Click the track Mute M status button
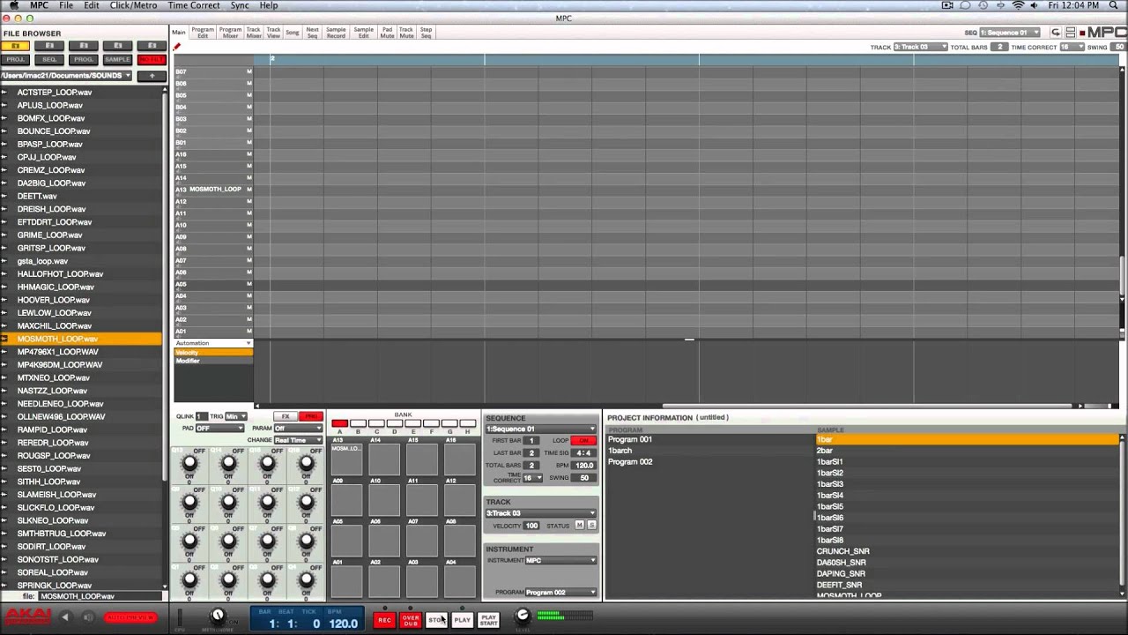Screen dimensions: 1128x635 click(x=579, y=526)
